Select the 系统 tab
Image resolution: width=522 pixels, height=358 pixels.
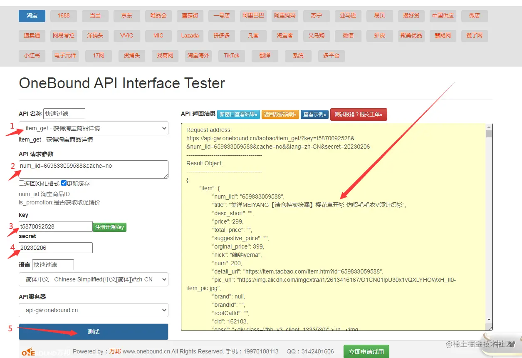pyautogui.click(x=298, y=56)
